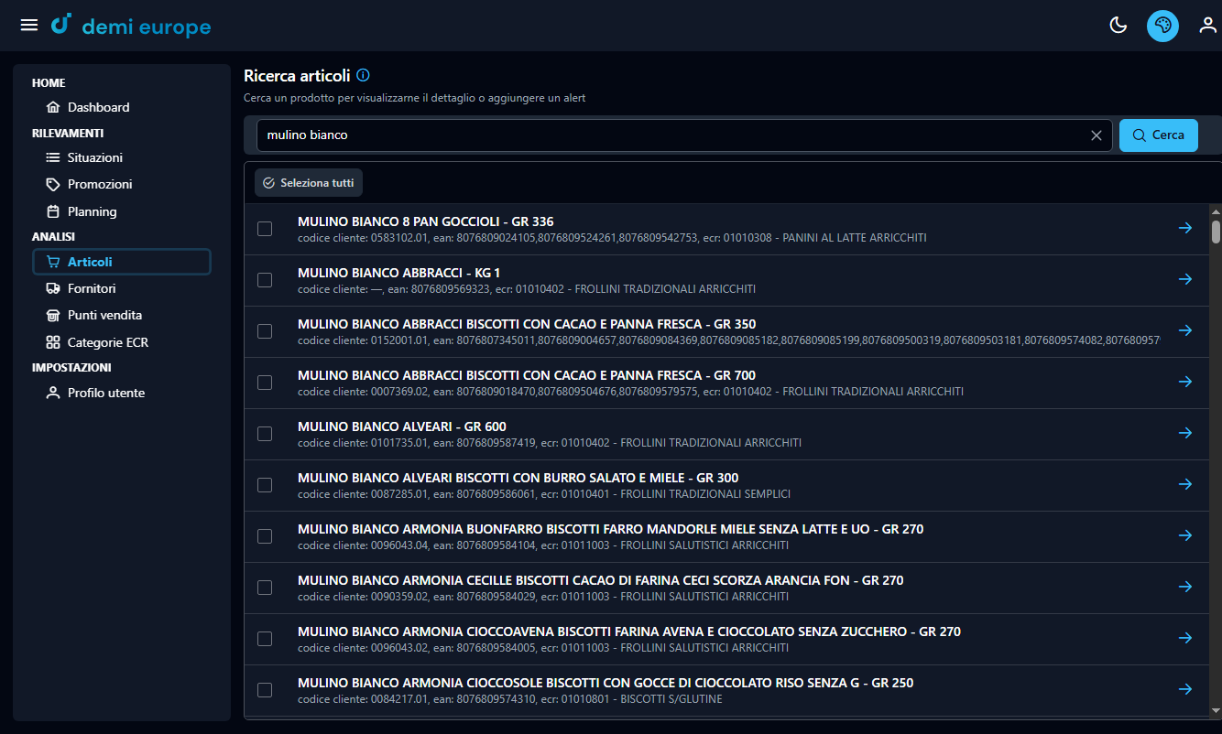Open arrow for 8 PAN GOCCIOLI GR 336

[x=1185, y=228]
